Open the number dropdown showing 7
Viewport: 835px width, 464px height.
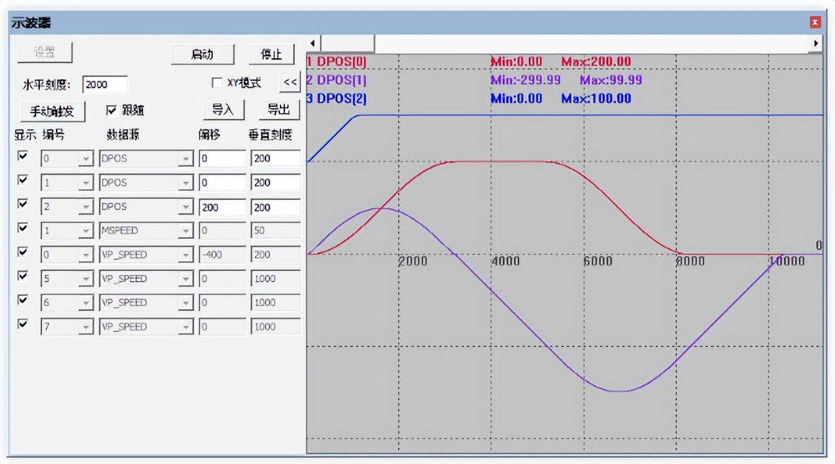[85, 327]
